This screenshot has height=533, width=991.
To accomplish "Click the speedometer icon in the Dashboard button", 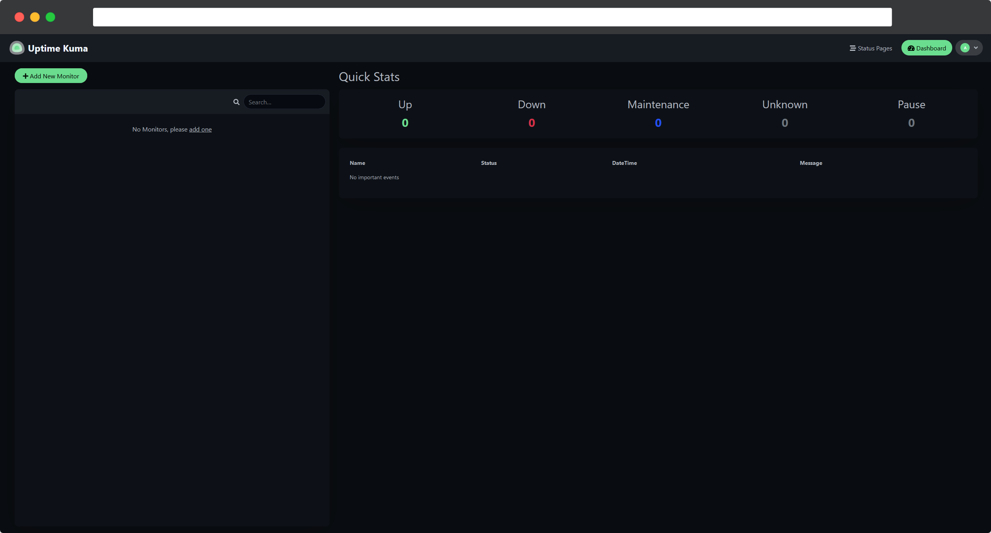I will tap(912, 48).
